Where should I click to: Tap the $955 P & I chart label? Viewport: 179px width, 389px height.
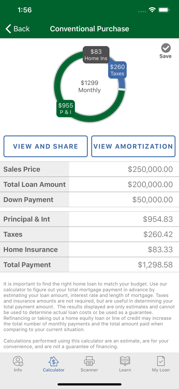click(65, 108)
